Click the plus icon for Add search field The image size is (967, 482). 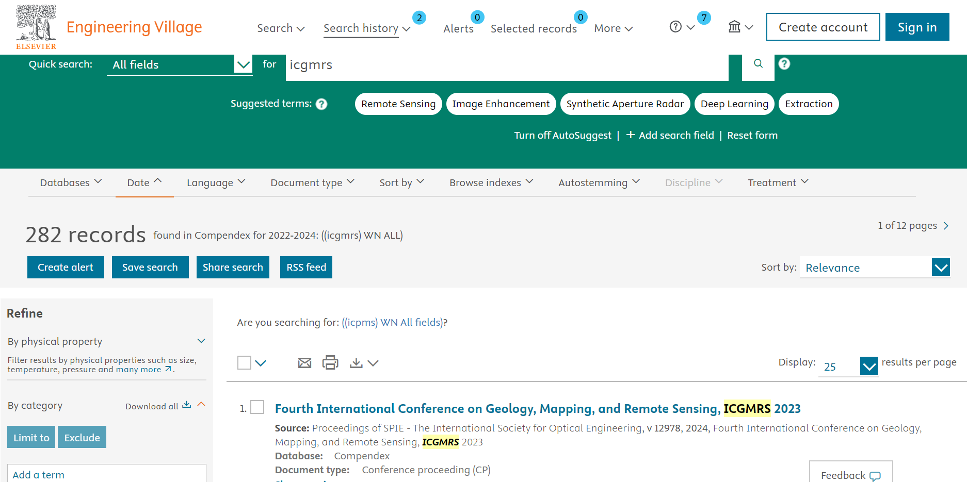point(631,135)
